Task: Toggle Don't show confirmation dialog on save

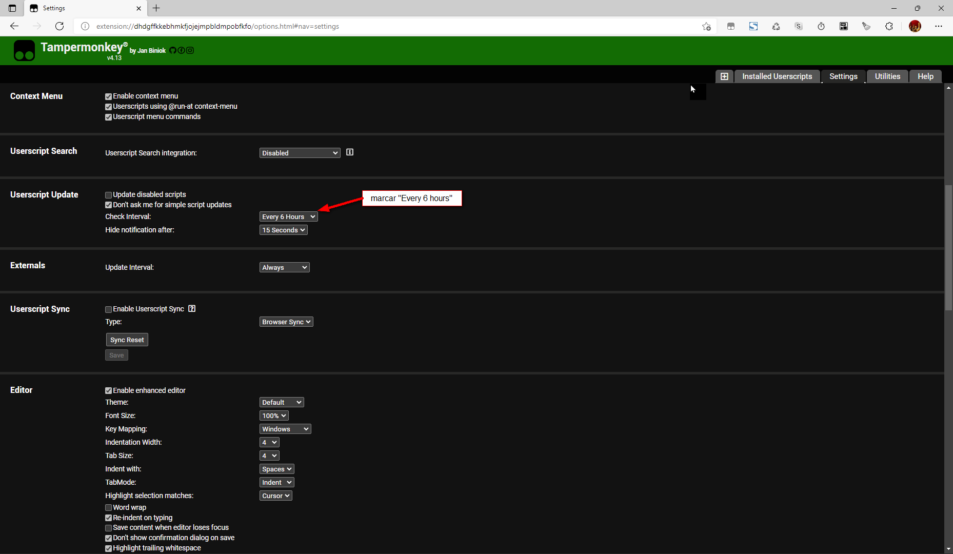Action: pos(108,538)
